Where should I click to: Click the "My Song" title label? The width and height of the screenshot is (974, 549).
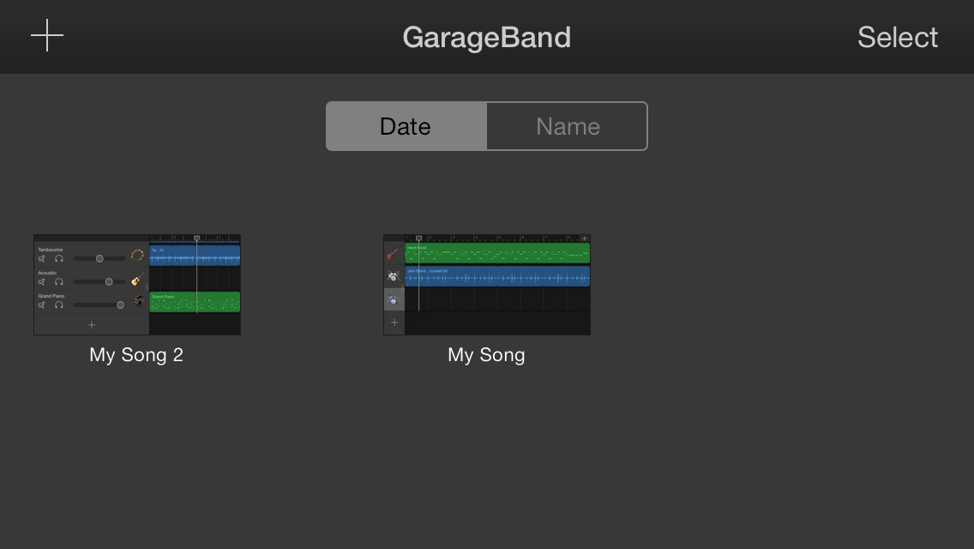click(486, 355)
